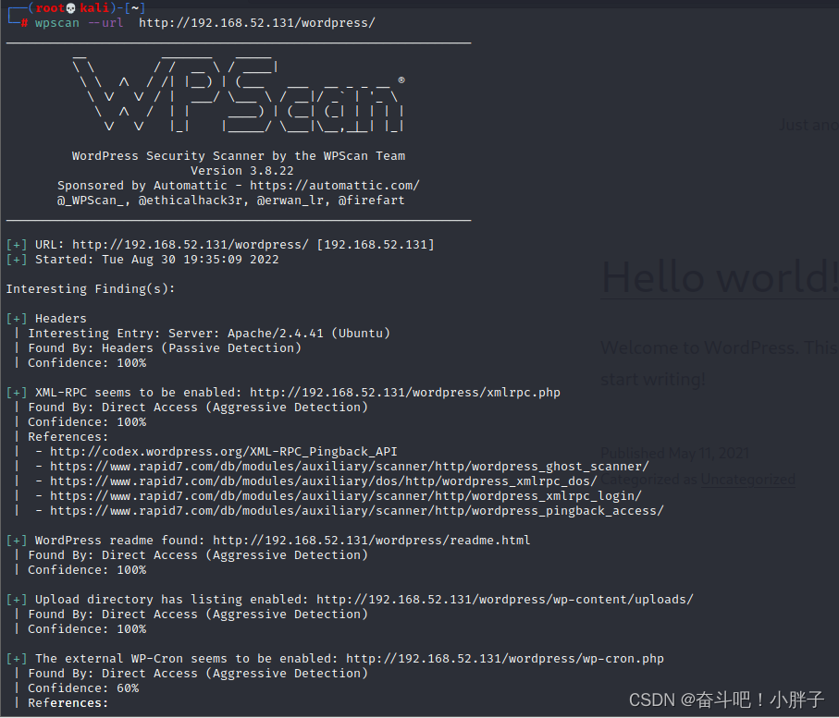Click the target URL typed in the command line
Image resolution: width=839 pixels, height=718 pixels.
[257, 23]
